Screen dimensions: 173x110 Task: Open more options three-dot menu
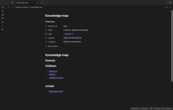pos(170,7)
